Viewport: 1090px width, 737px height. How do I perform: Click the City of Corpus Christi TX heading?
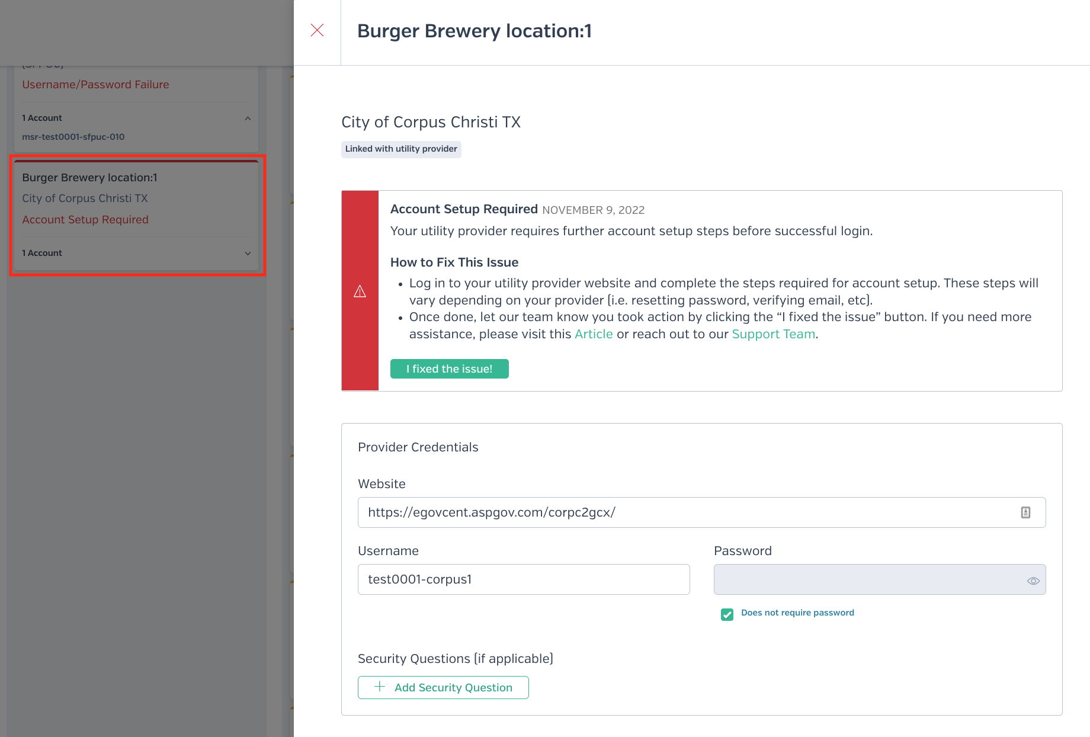[431, 122]
